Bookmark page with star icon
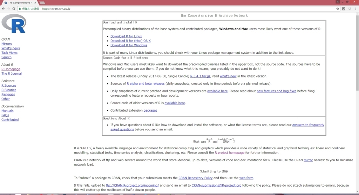 (338, 9)
